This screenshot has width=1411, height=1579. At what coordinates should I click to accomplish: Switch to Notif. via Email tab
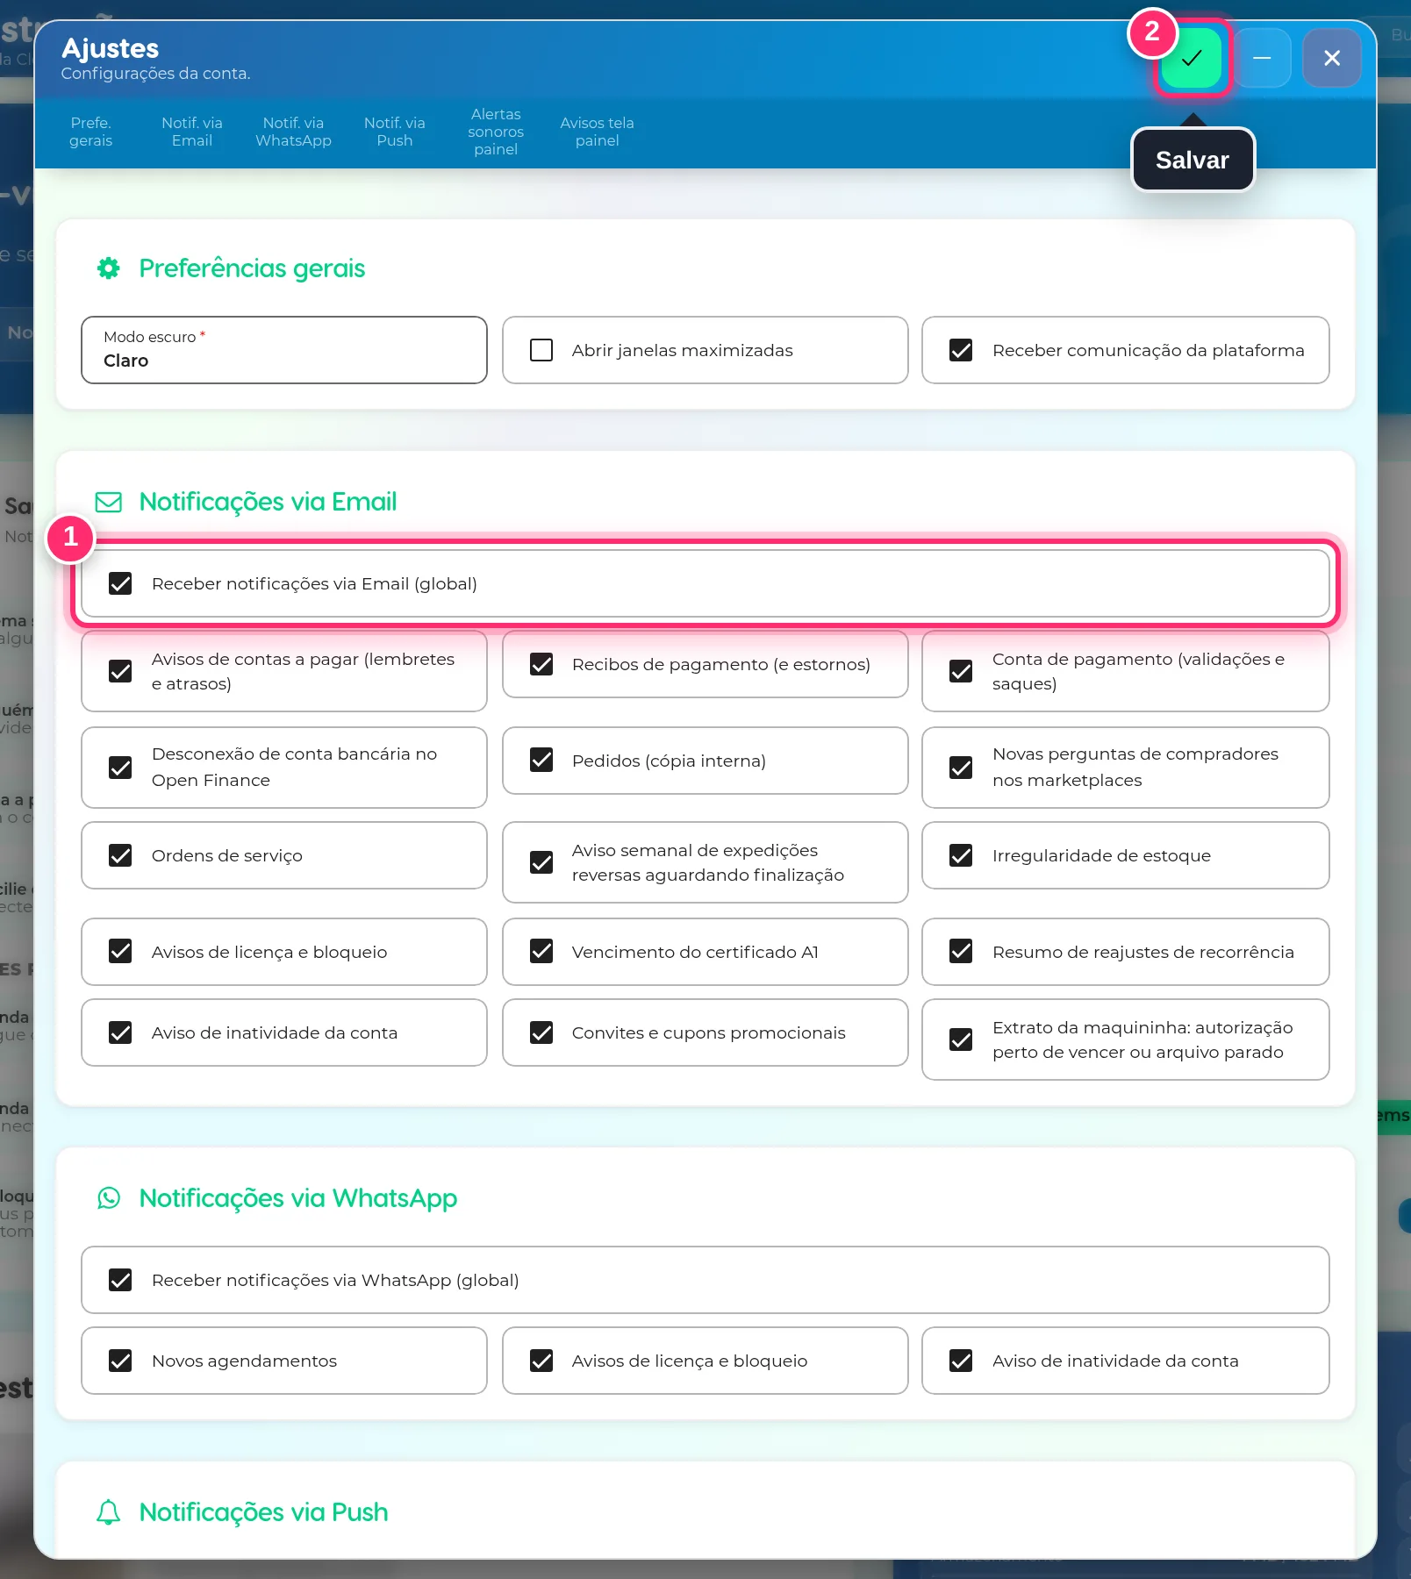192,132
